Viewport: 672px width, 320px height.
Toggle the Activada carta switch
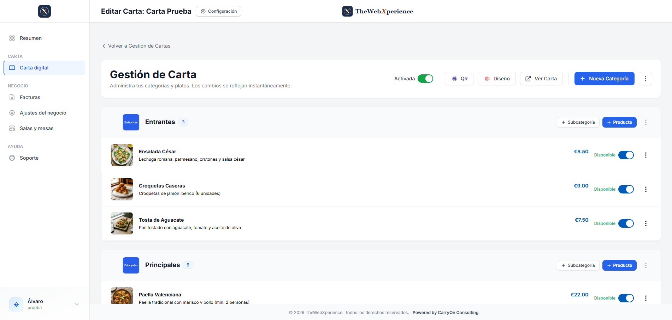pos(425,79)
